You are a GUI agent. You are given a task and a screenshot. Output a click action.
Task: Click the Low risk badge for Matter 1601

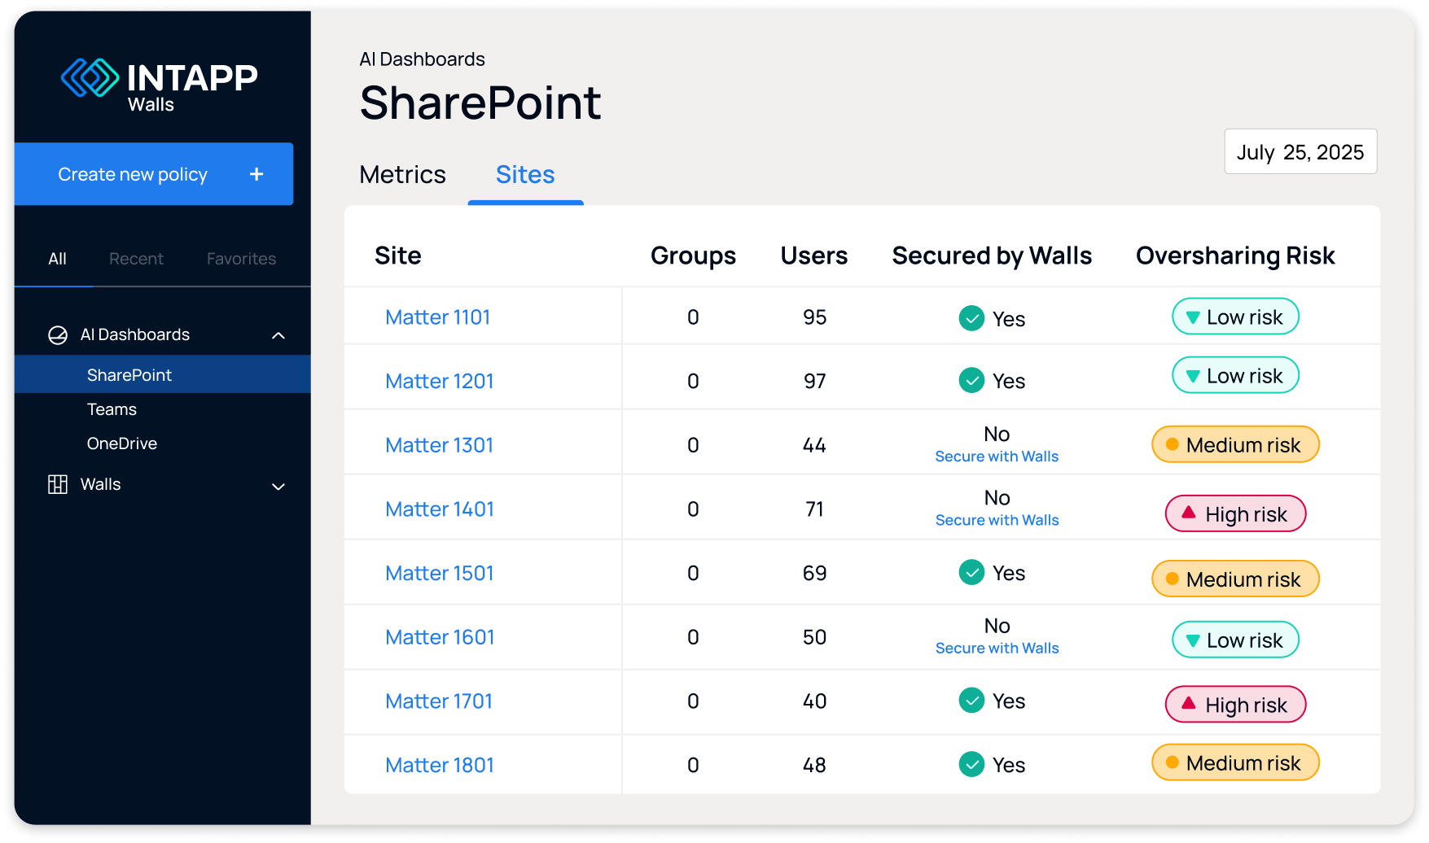click(1235, 640)
